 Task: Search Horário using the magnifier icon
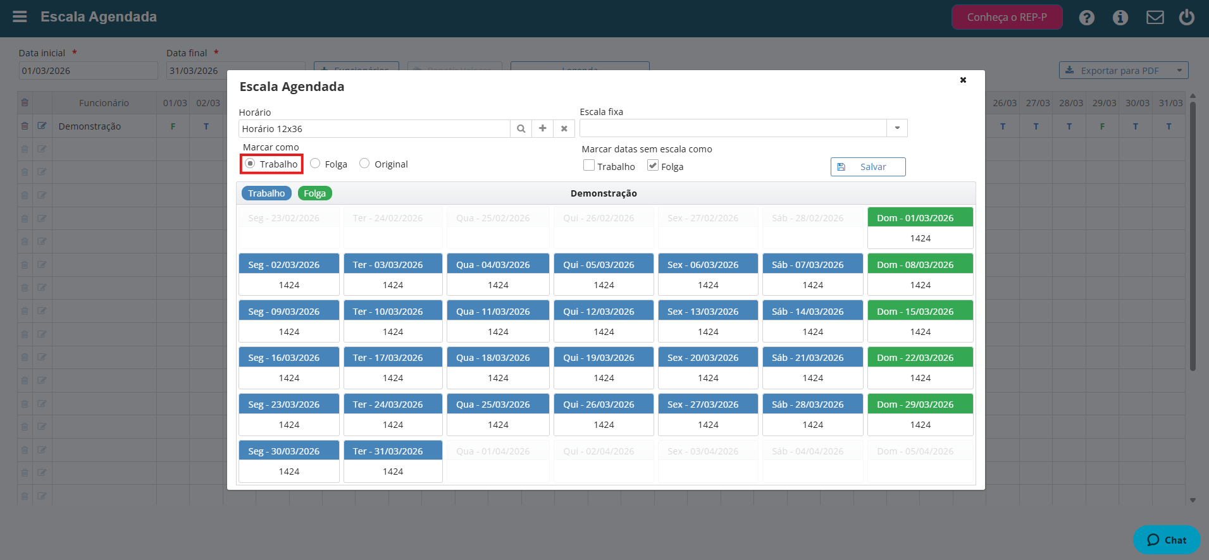click(521, 128)
